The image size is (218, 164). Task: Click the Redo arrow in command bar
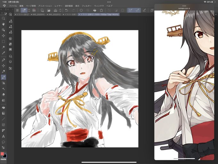73,10
